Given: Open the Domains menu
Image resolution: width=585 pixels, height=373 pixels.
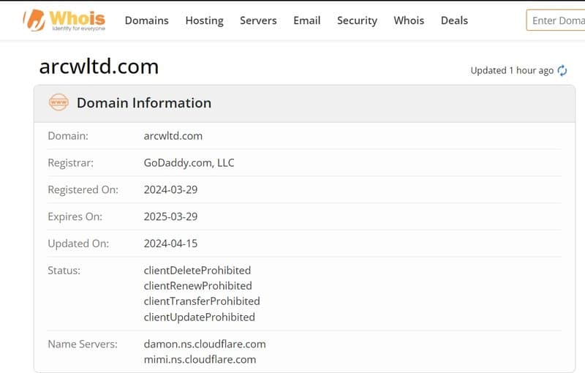Looking at the screenshot, I should click(x=147, y=20).
